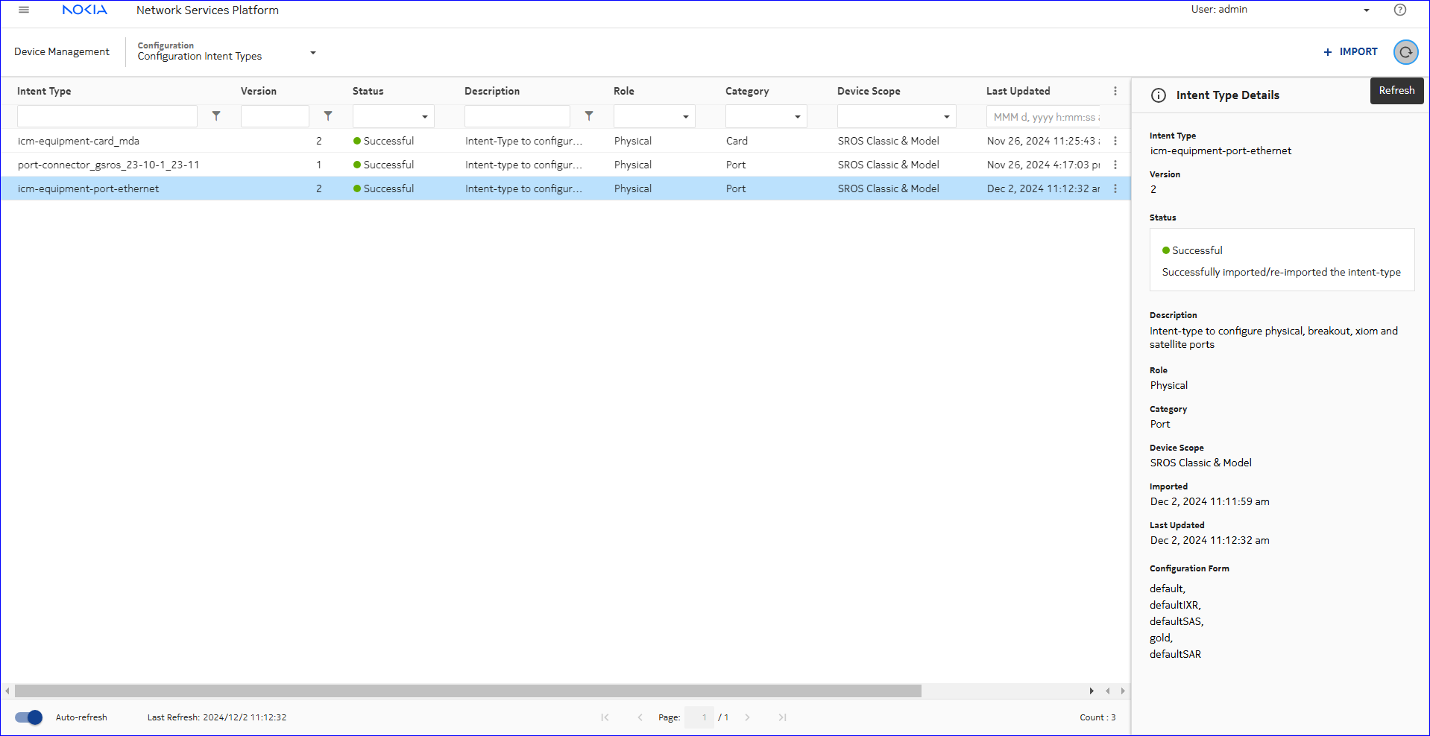The height and width of the screenshot is (736, 1430).
Task: Click the Version column filter icon
Action: tap(328, 116)
